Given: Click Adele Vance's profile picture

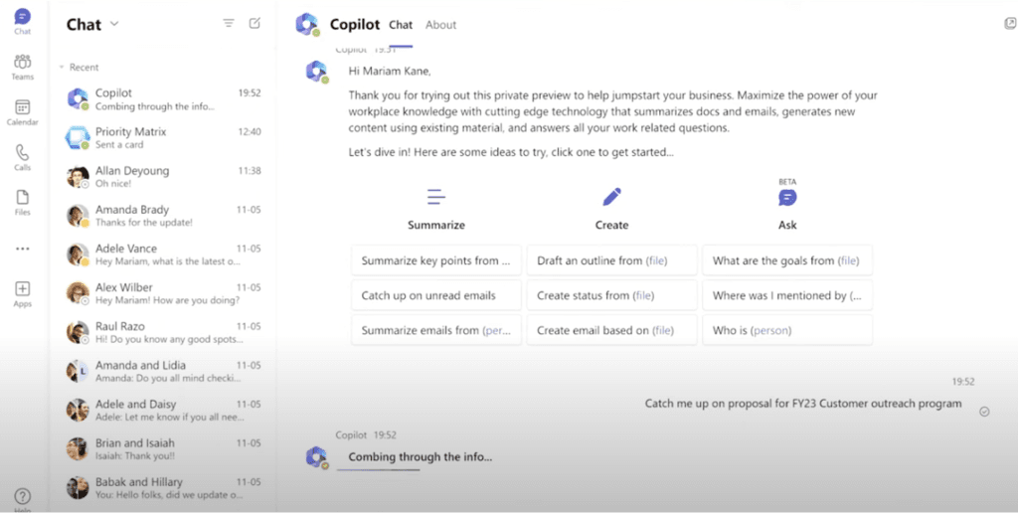Looking at the screenshot, I should click(x=78, y=255).
